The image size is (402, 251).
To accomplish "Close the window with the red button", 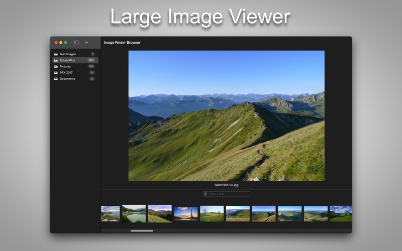I will pos(56,43).
